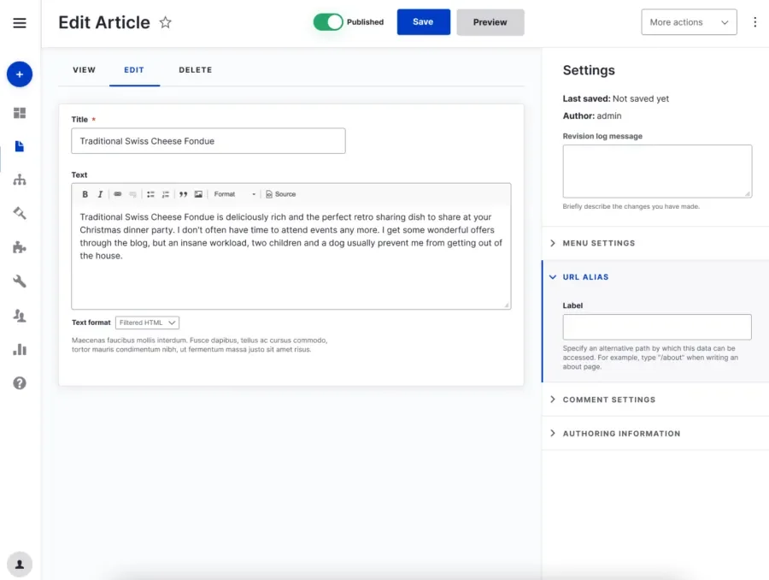This screenshot has width=769, height=580.
Task: Open the appearance brush icon in sidebar
Action: [x=20, y=213]
